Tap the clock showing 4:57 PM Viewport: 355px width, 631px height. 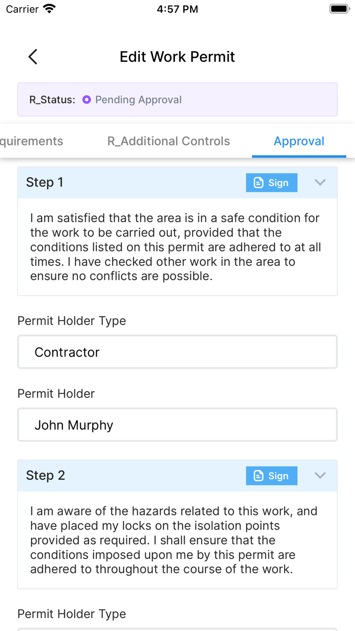coord(177,9)
